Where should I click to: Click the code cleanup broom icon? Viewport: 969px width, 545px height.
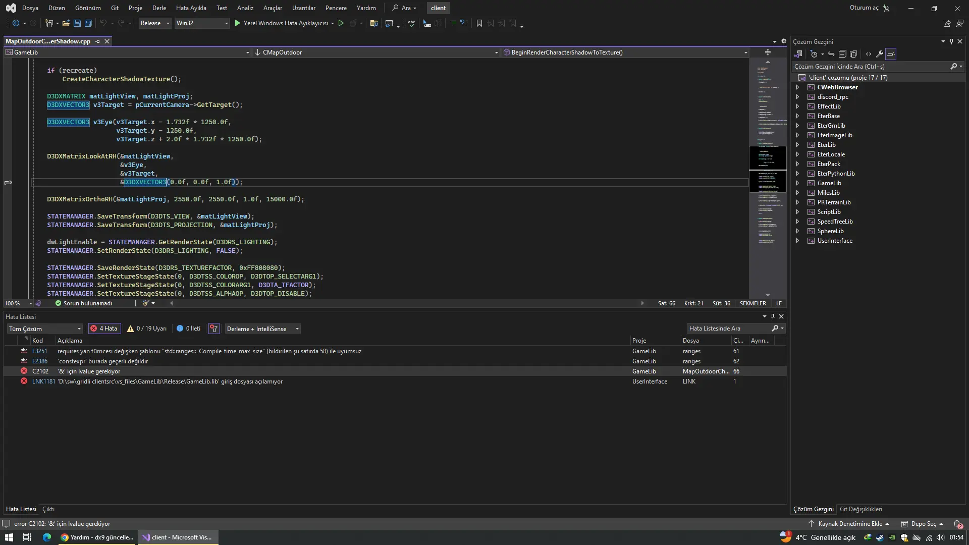click(146, 303)
